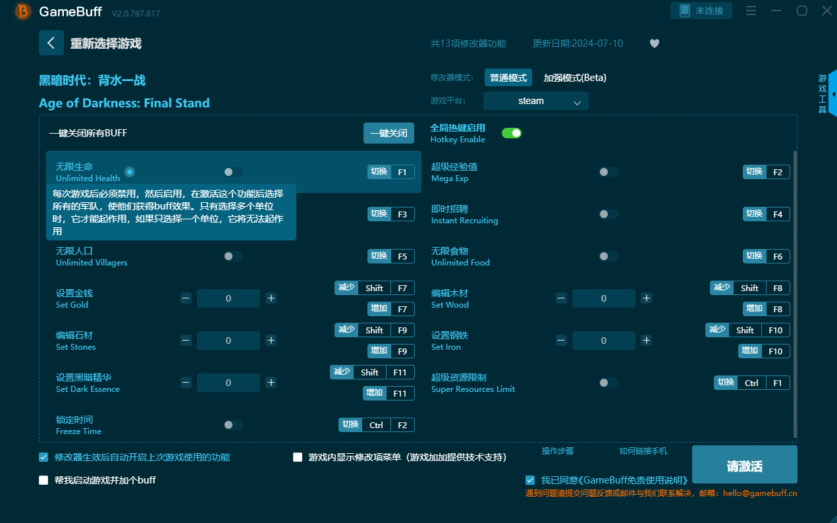Screen dimensions: 837x523
Task: Click 减少 Shift F10 hotkey for Set Iron
Action: point(747,330)
